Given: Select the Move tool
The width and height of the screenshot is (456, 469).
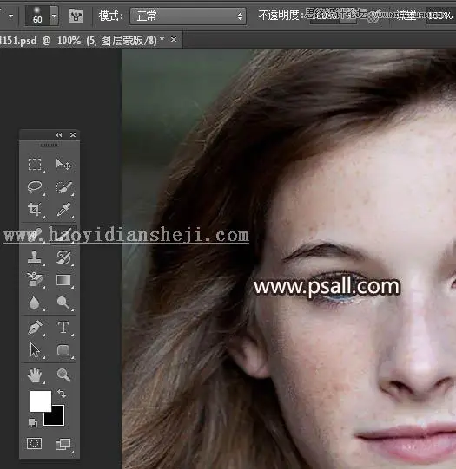Looking at the screenshot, I should coord(63,164).
